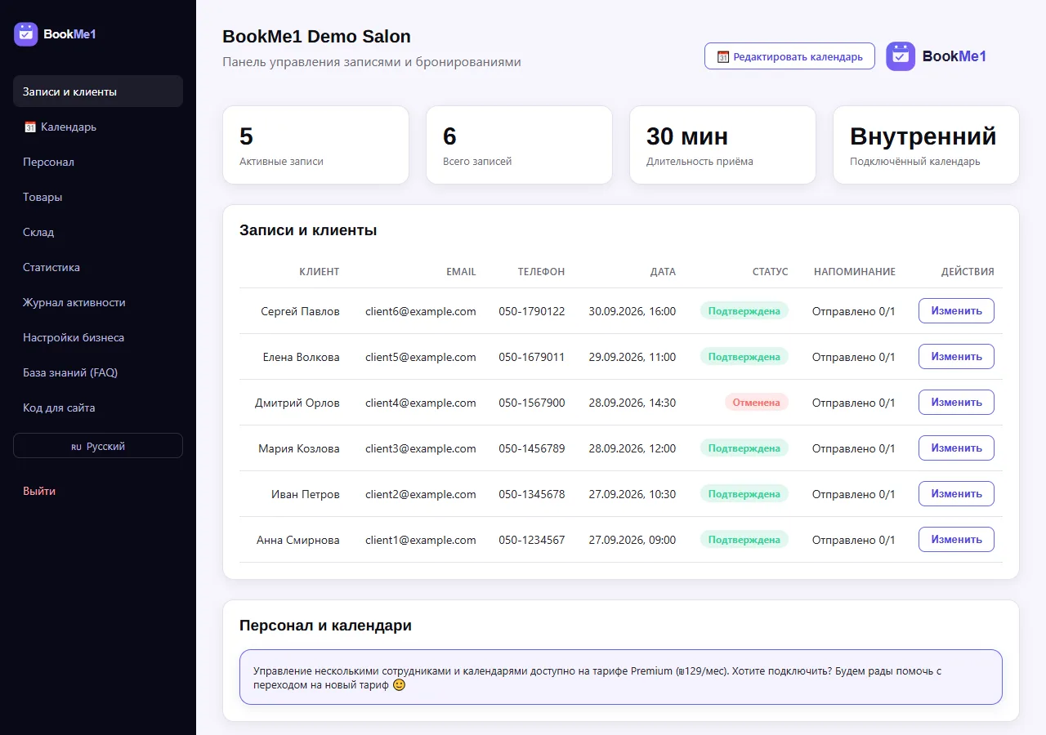Screen dimensions: 1046x735
Task: Open Код для сайта page
Action: click(98, 408)
